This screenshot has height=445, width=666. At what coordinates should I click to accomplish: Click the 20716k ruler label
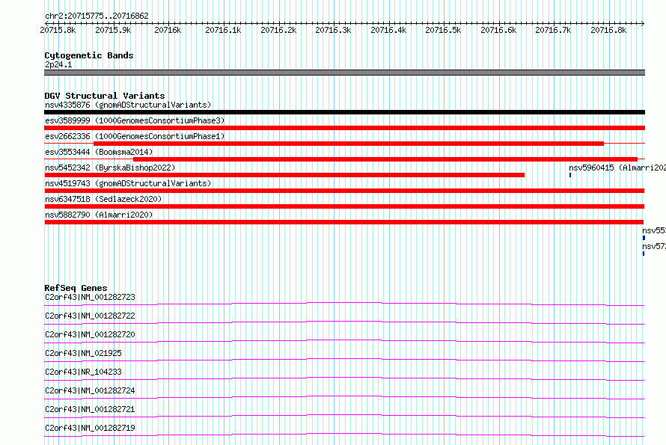[x=168, y=30]
